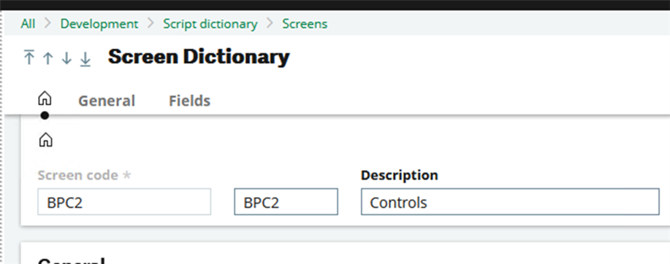Click the chevron before Screens breadcrumb
The height and width of the screenshot is (264, 670).
pyautogui.click(x=270, y=23)
